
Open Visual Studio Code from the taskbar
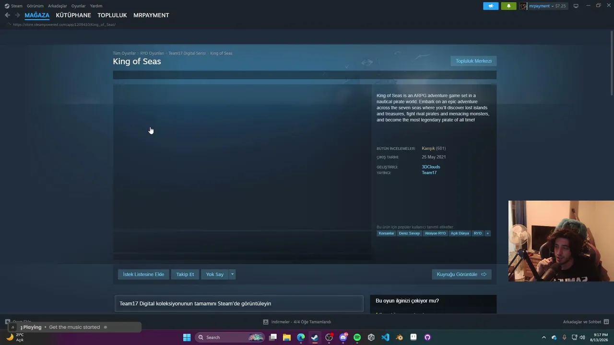385,337
